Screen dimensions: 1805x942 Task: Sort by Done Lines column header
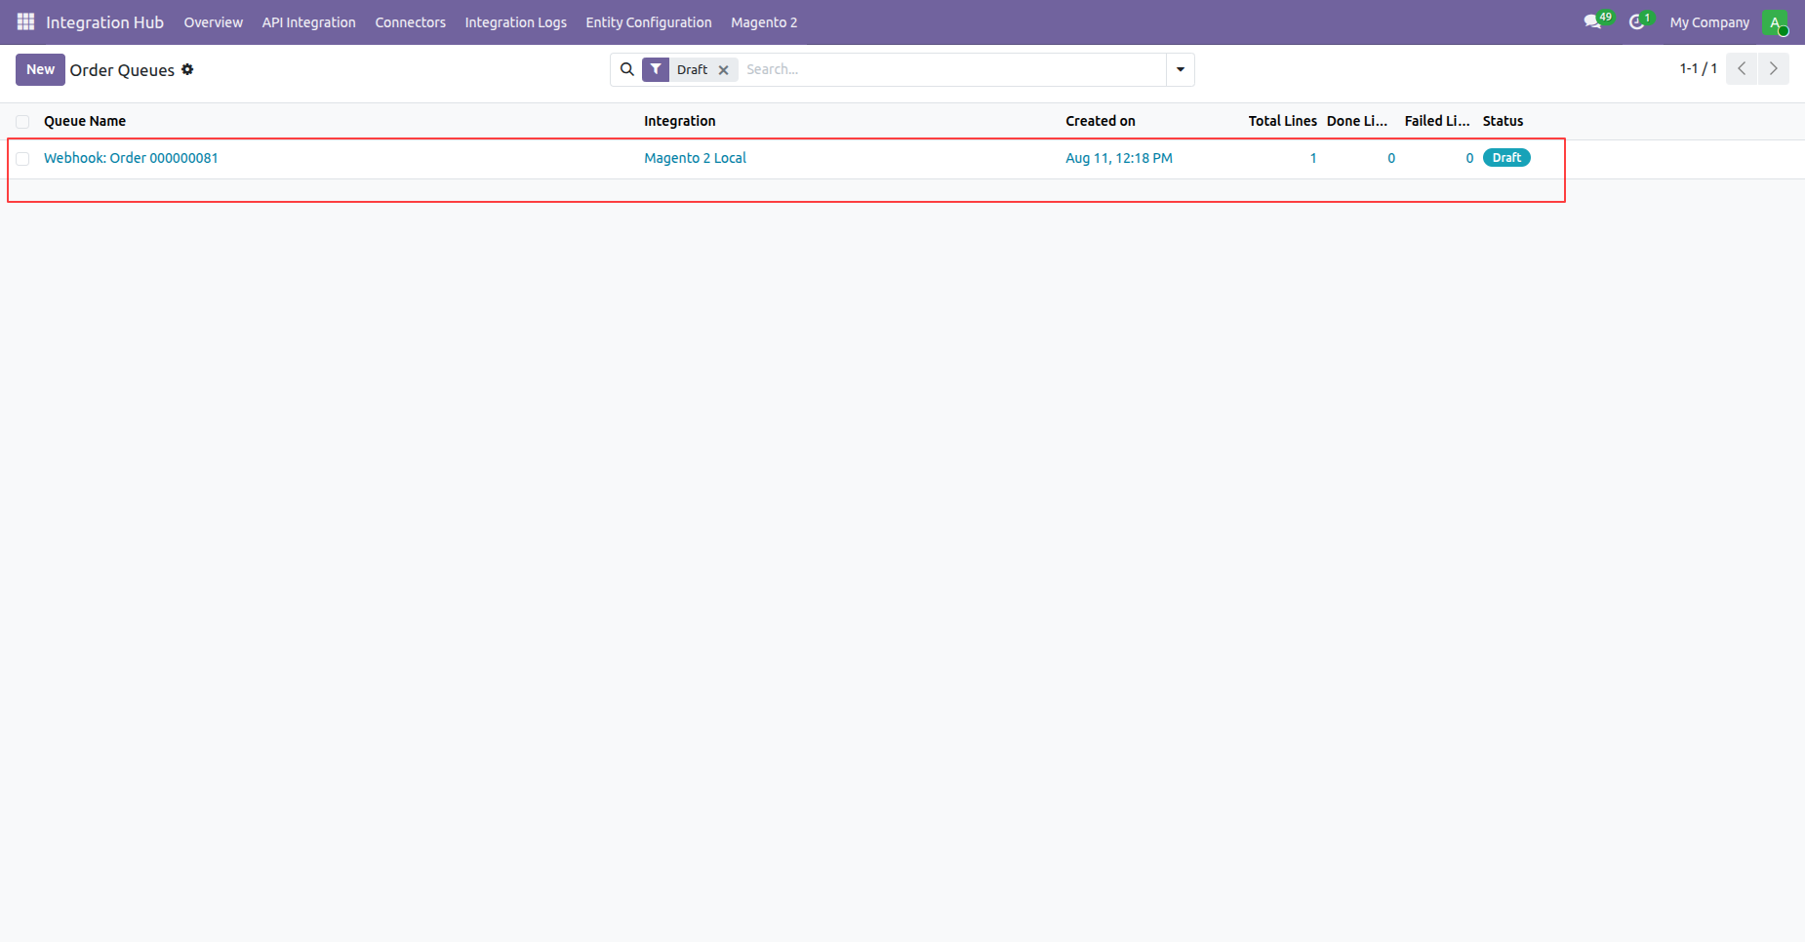(x=1356, y=121)
